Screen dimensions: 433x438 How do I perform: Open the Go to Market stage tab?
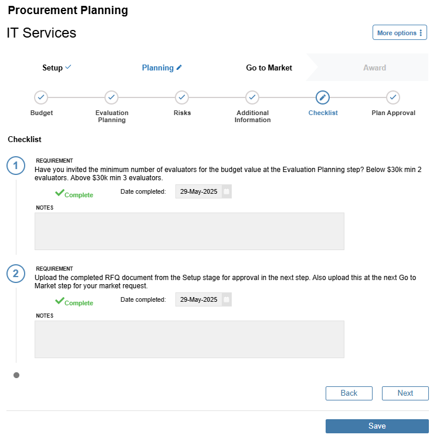[269, 68]
